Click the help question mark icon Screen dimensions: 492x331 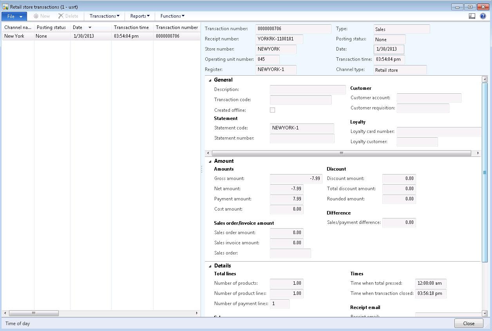(483, 16)
